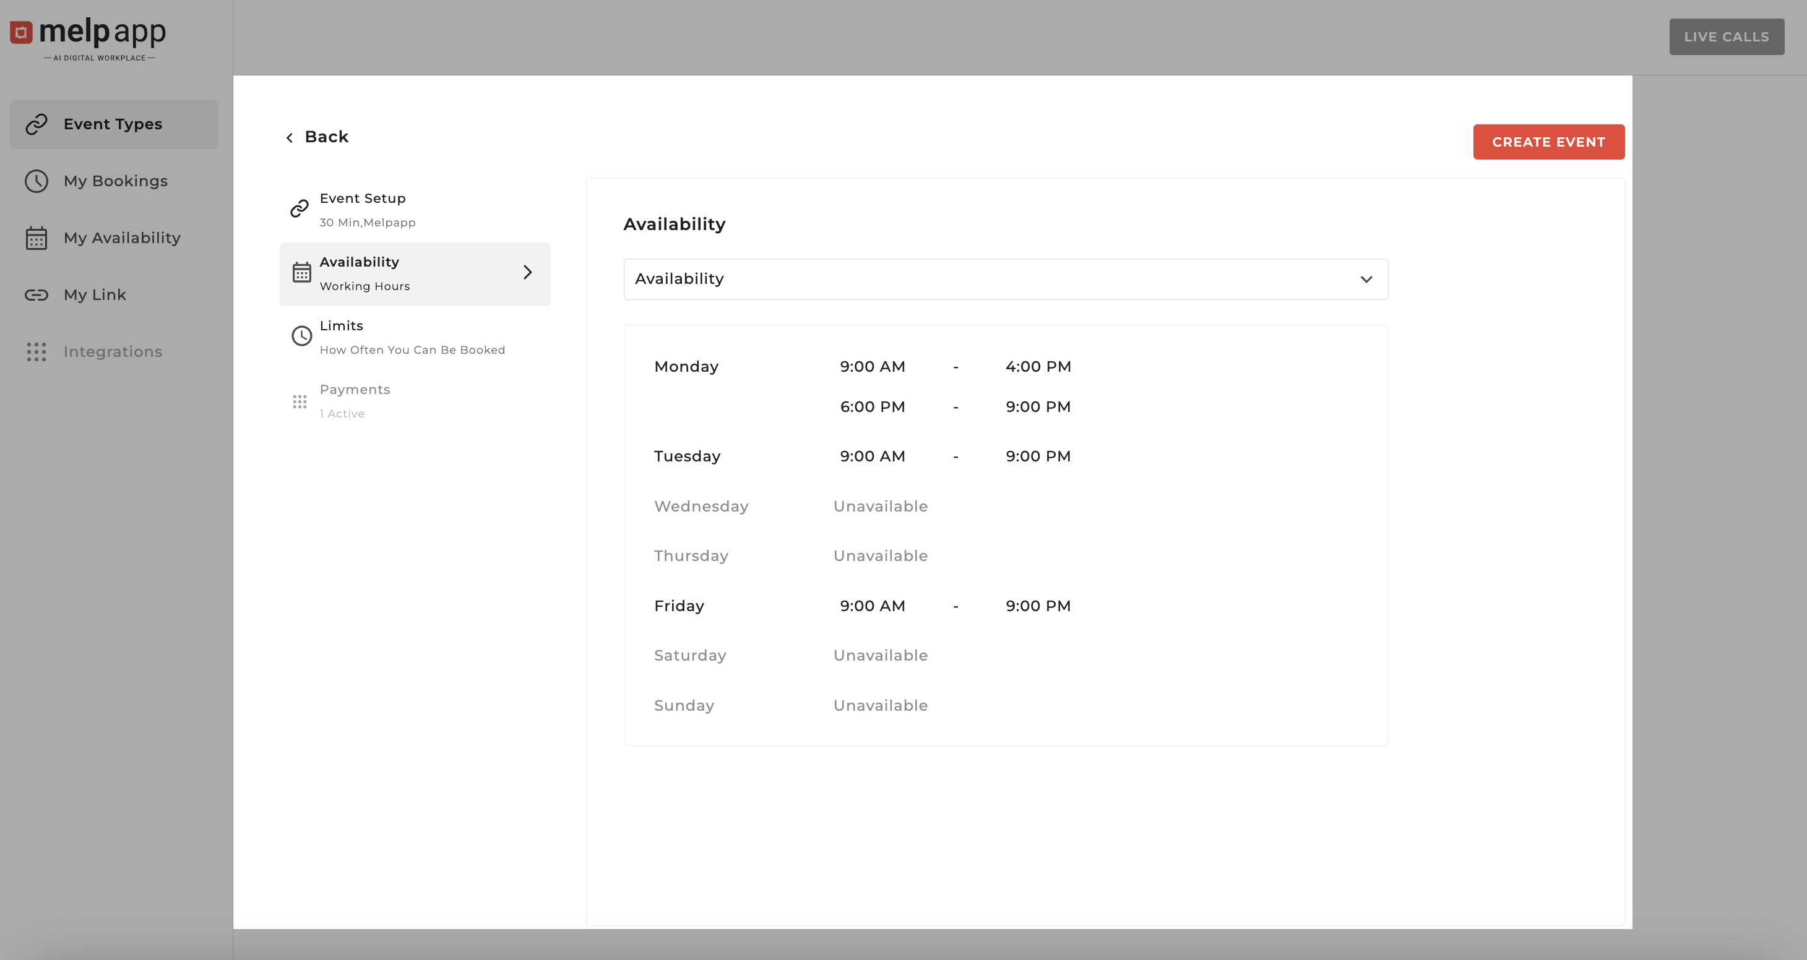Click the My Bookings clock icon
1807x960 pixels.
[x=37, y=181]
